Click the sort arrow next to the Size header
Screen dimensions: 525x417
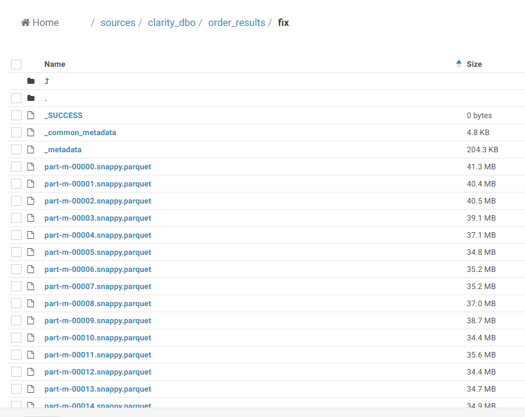tap(458, 63)
